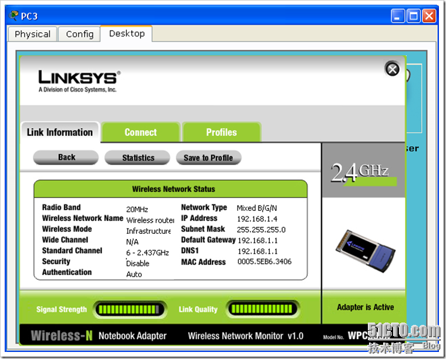
Task: Click the Back button
Action: (66, 157)
